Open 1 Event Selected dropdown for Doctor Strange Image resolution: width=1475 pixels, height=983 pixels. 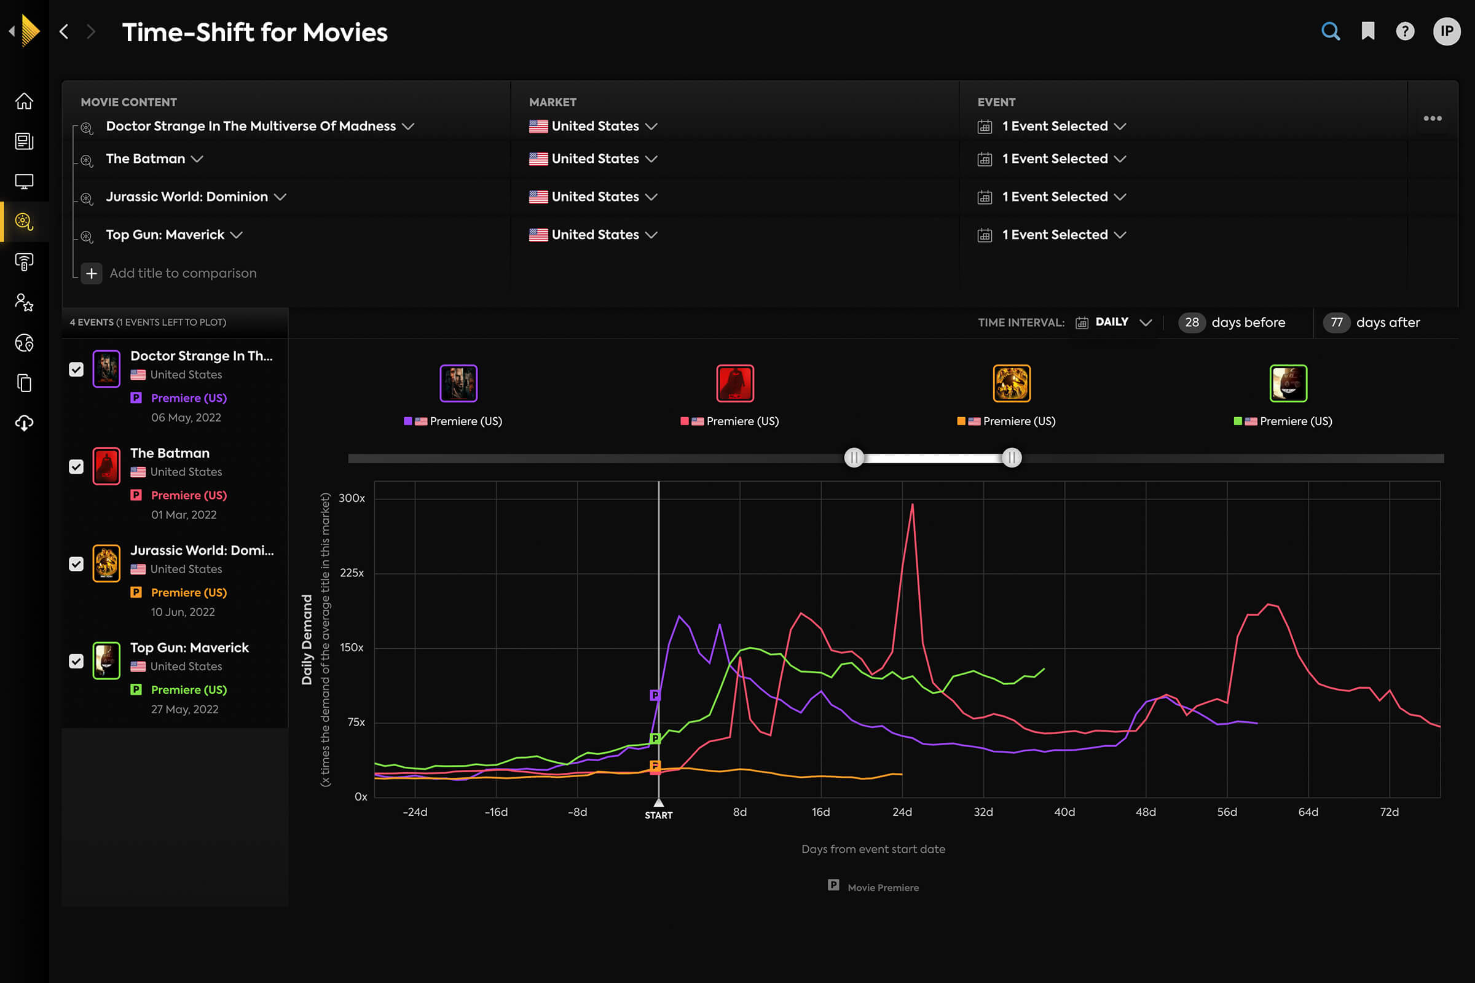tap(1064, 126)
